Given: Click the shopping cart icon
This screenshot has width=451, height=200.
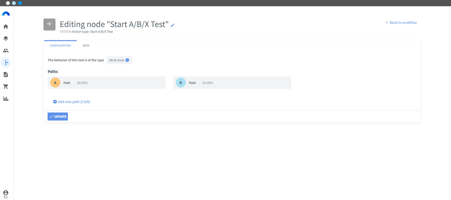Looking at the screenshot, I should [x=6, y=86].
